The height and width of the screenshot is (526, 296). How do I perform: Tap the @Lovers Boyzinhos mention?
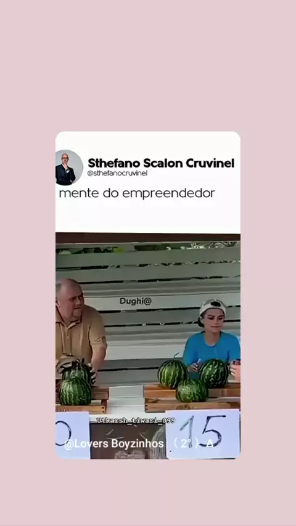[113, 444]
